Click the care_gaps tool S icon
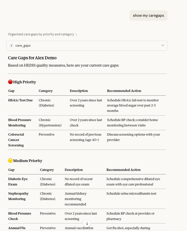 click(x=11, y=46)
